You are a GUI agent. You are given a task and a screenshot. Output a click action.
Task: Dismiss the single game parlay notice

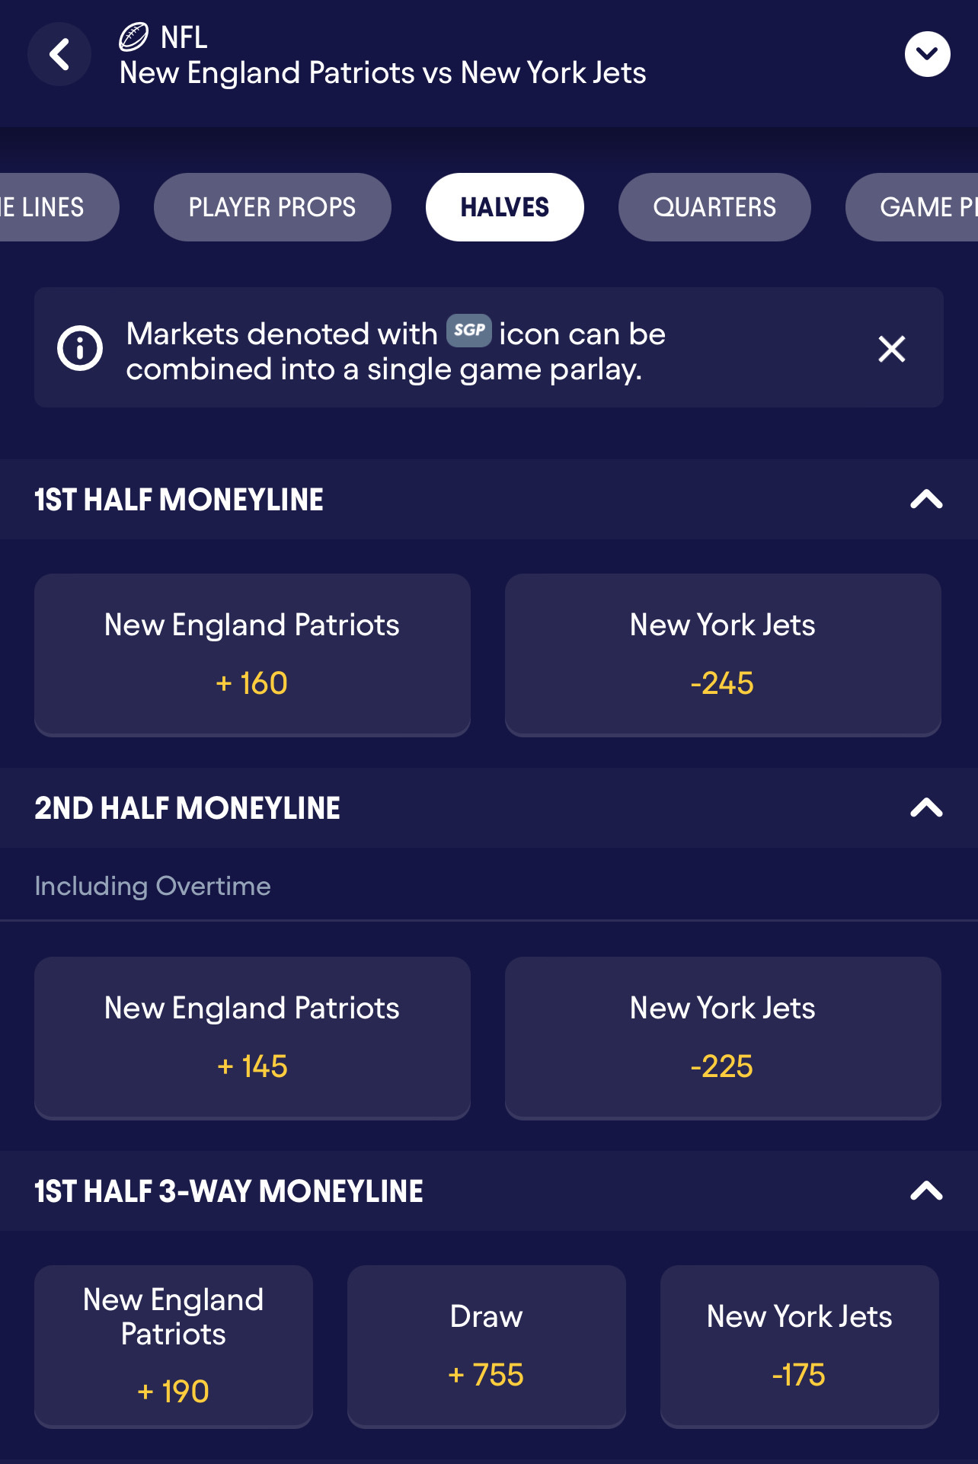[x=891, y=349]
